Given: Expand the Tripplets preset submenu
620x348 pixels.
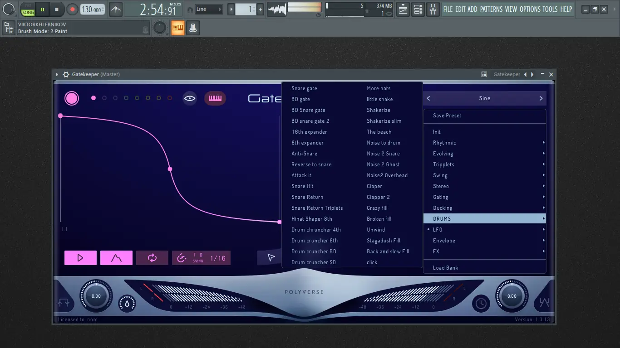Looking at the screenshot, I should 485,164.
